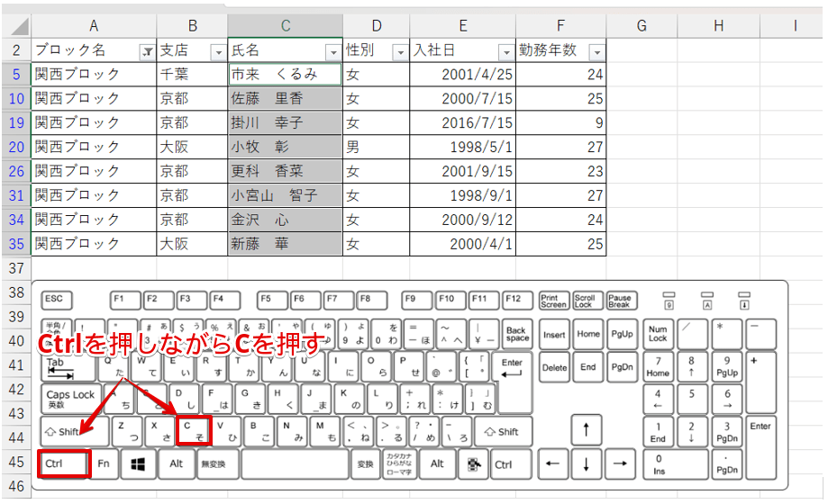Select column C header
This screenshot has width=828, height=504.
[x=285, y=25]
